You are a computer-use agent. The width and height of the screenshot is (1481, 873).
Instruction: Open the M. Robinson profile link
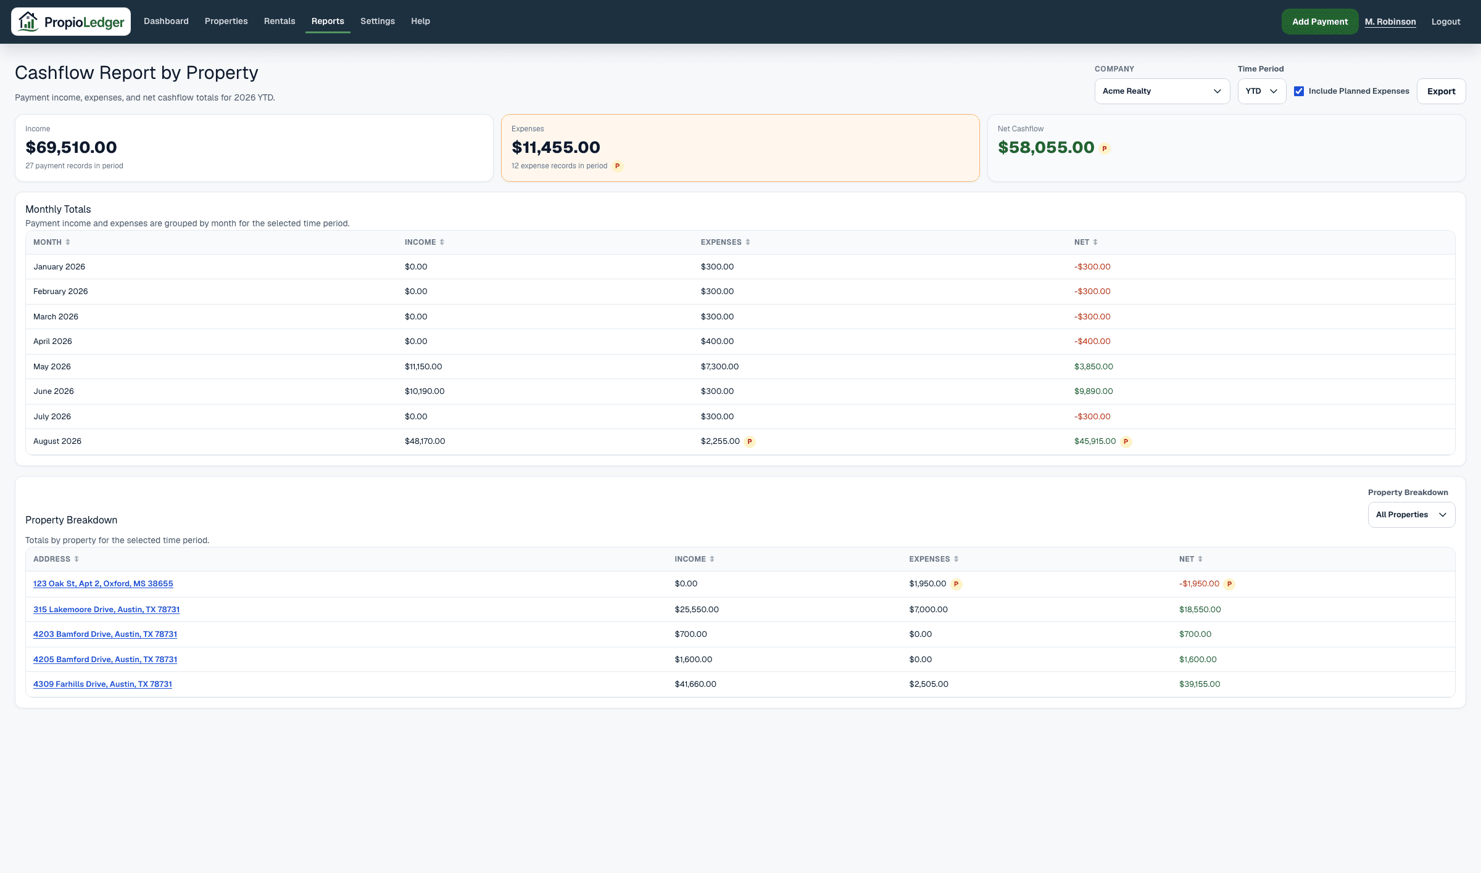(x=1390, y=22)
